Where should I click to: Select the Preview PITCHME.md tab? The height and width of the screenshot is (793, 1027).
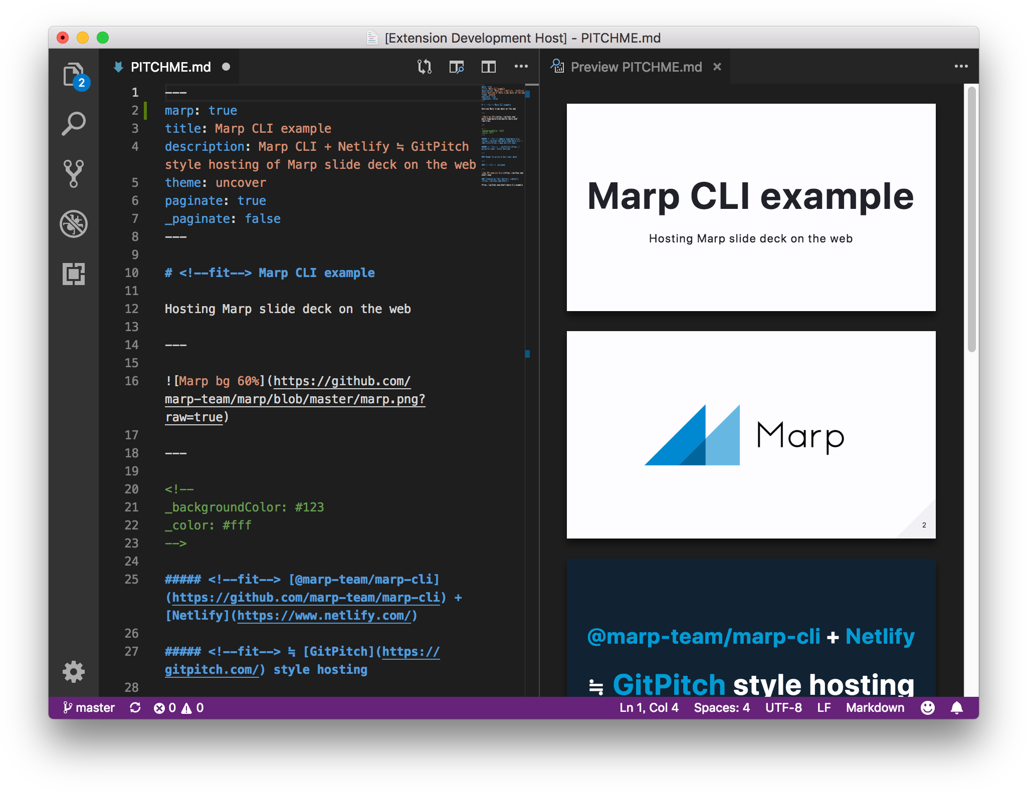click(x=636, y=67)
